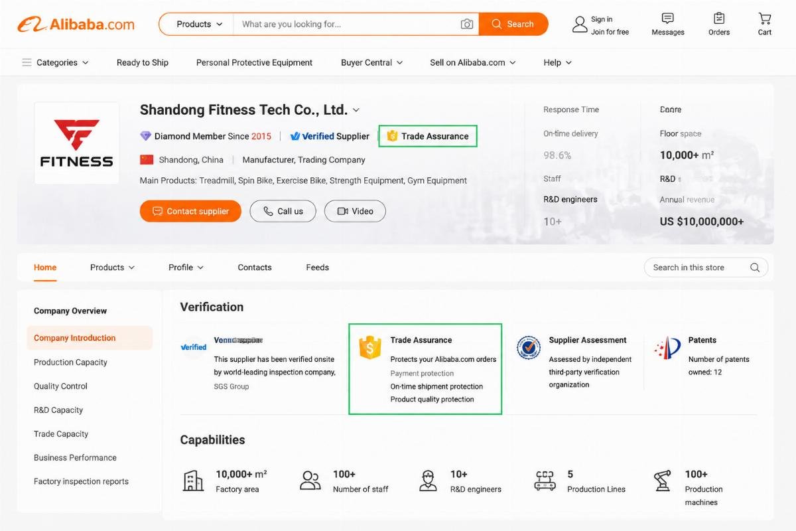Open Messages icon in header
Screen dimensions: 796x531
coord(668,18)
